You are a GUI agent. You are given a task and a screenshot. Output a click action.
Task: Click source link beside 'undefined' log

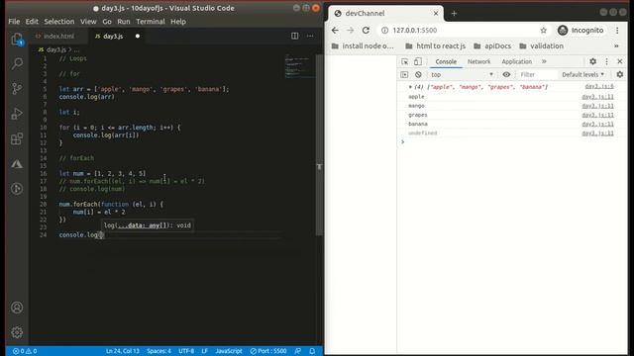pyautogui.click(x=597, y=133)
